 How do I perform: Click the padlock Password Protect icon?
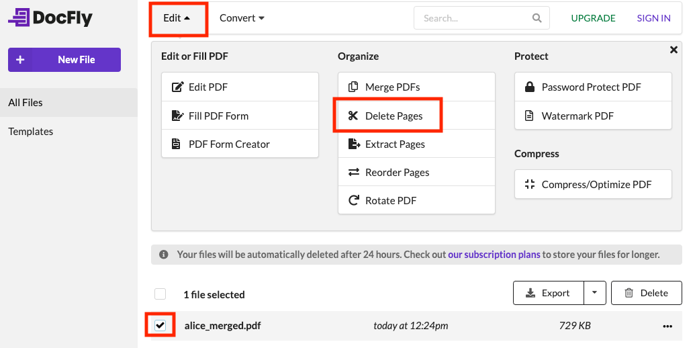[530, 87]
